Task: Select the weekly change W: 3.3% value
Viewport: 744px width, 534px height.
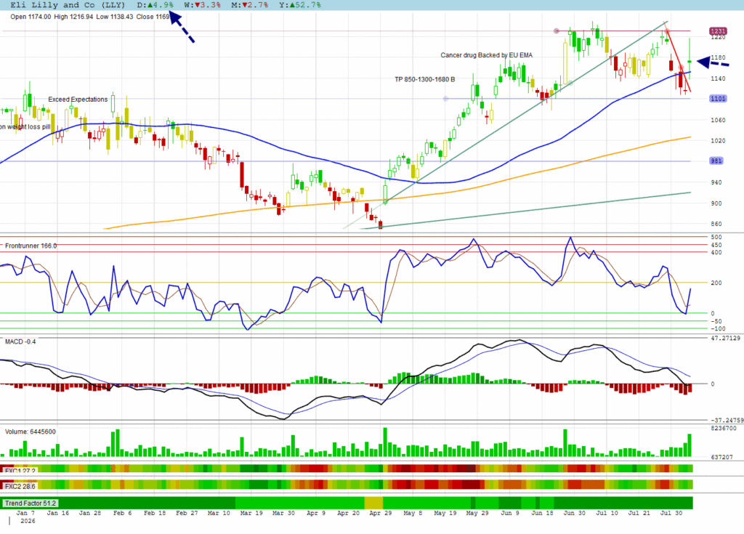Action: click(203, 5)
